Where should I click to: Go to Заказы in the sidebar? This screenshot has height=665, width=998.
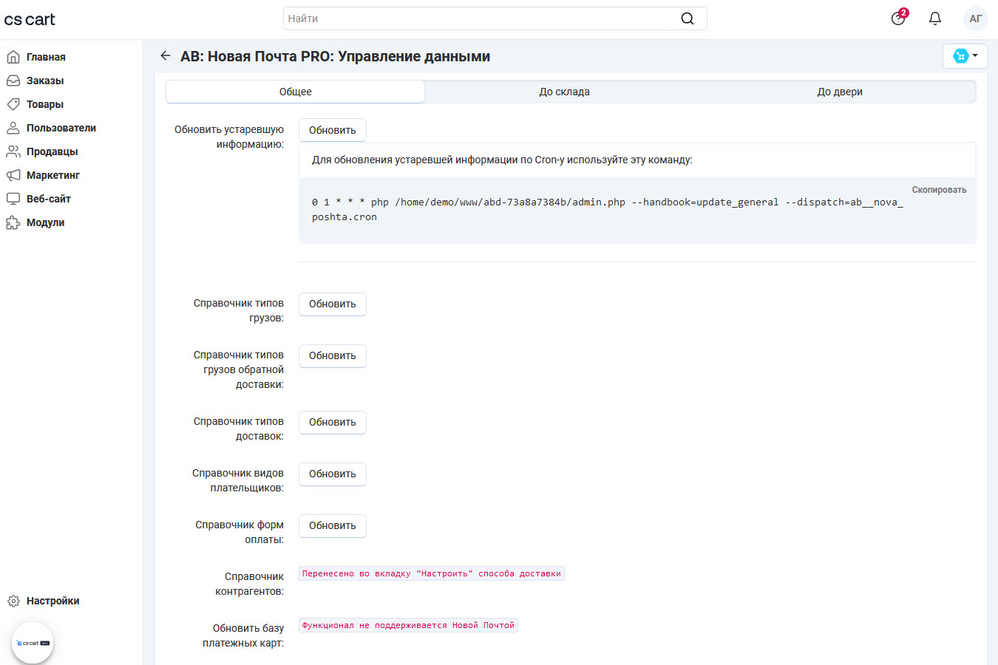44,81
